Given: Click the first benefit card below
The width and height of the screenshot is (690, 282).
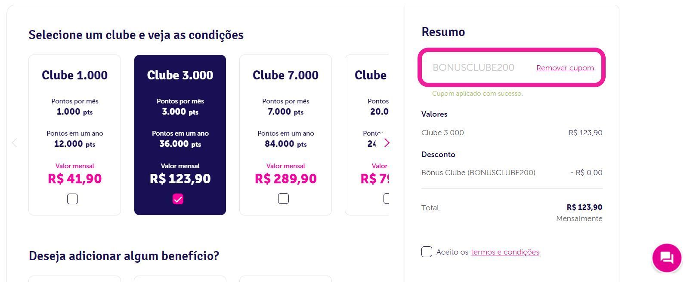Looking at the screenshot, I should click(x=74, y=279).
